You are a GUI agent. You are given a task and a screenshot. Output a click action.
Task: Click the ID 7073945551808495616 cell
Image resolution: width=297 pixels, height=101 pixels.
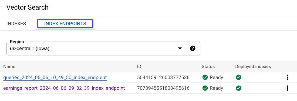pos(163,88)
